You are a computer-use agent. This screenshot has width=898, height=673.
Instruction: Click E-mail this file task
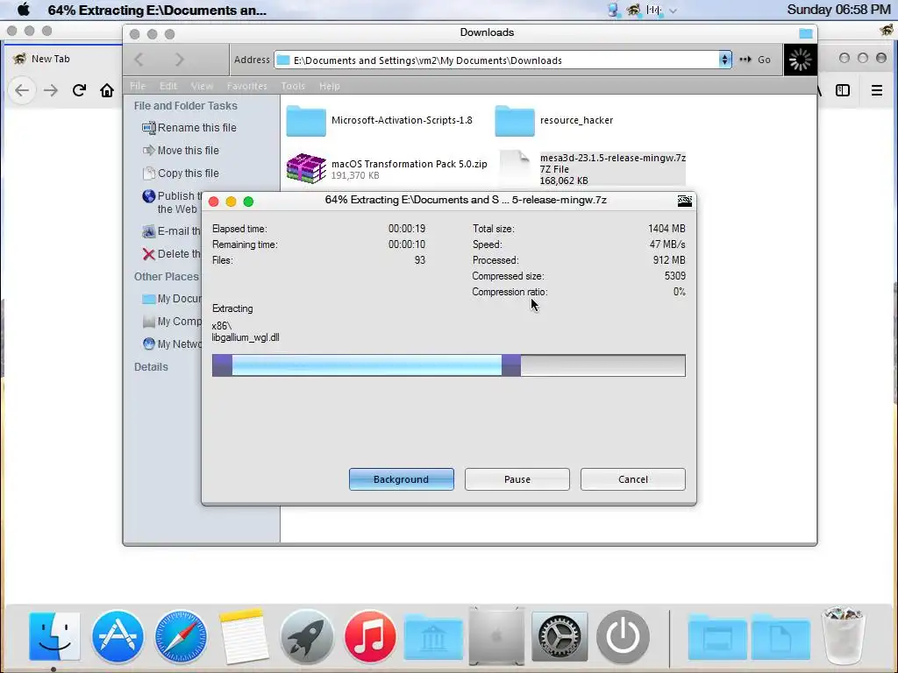[x=172, y=231]
